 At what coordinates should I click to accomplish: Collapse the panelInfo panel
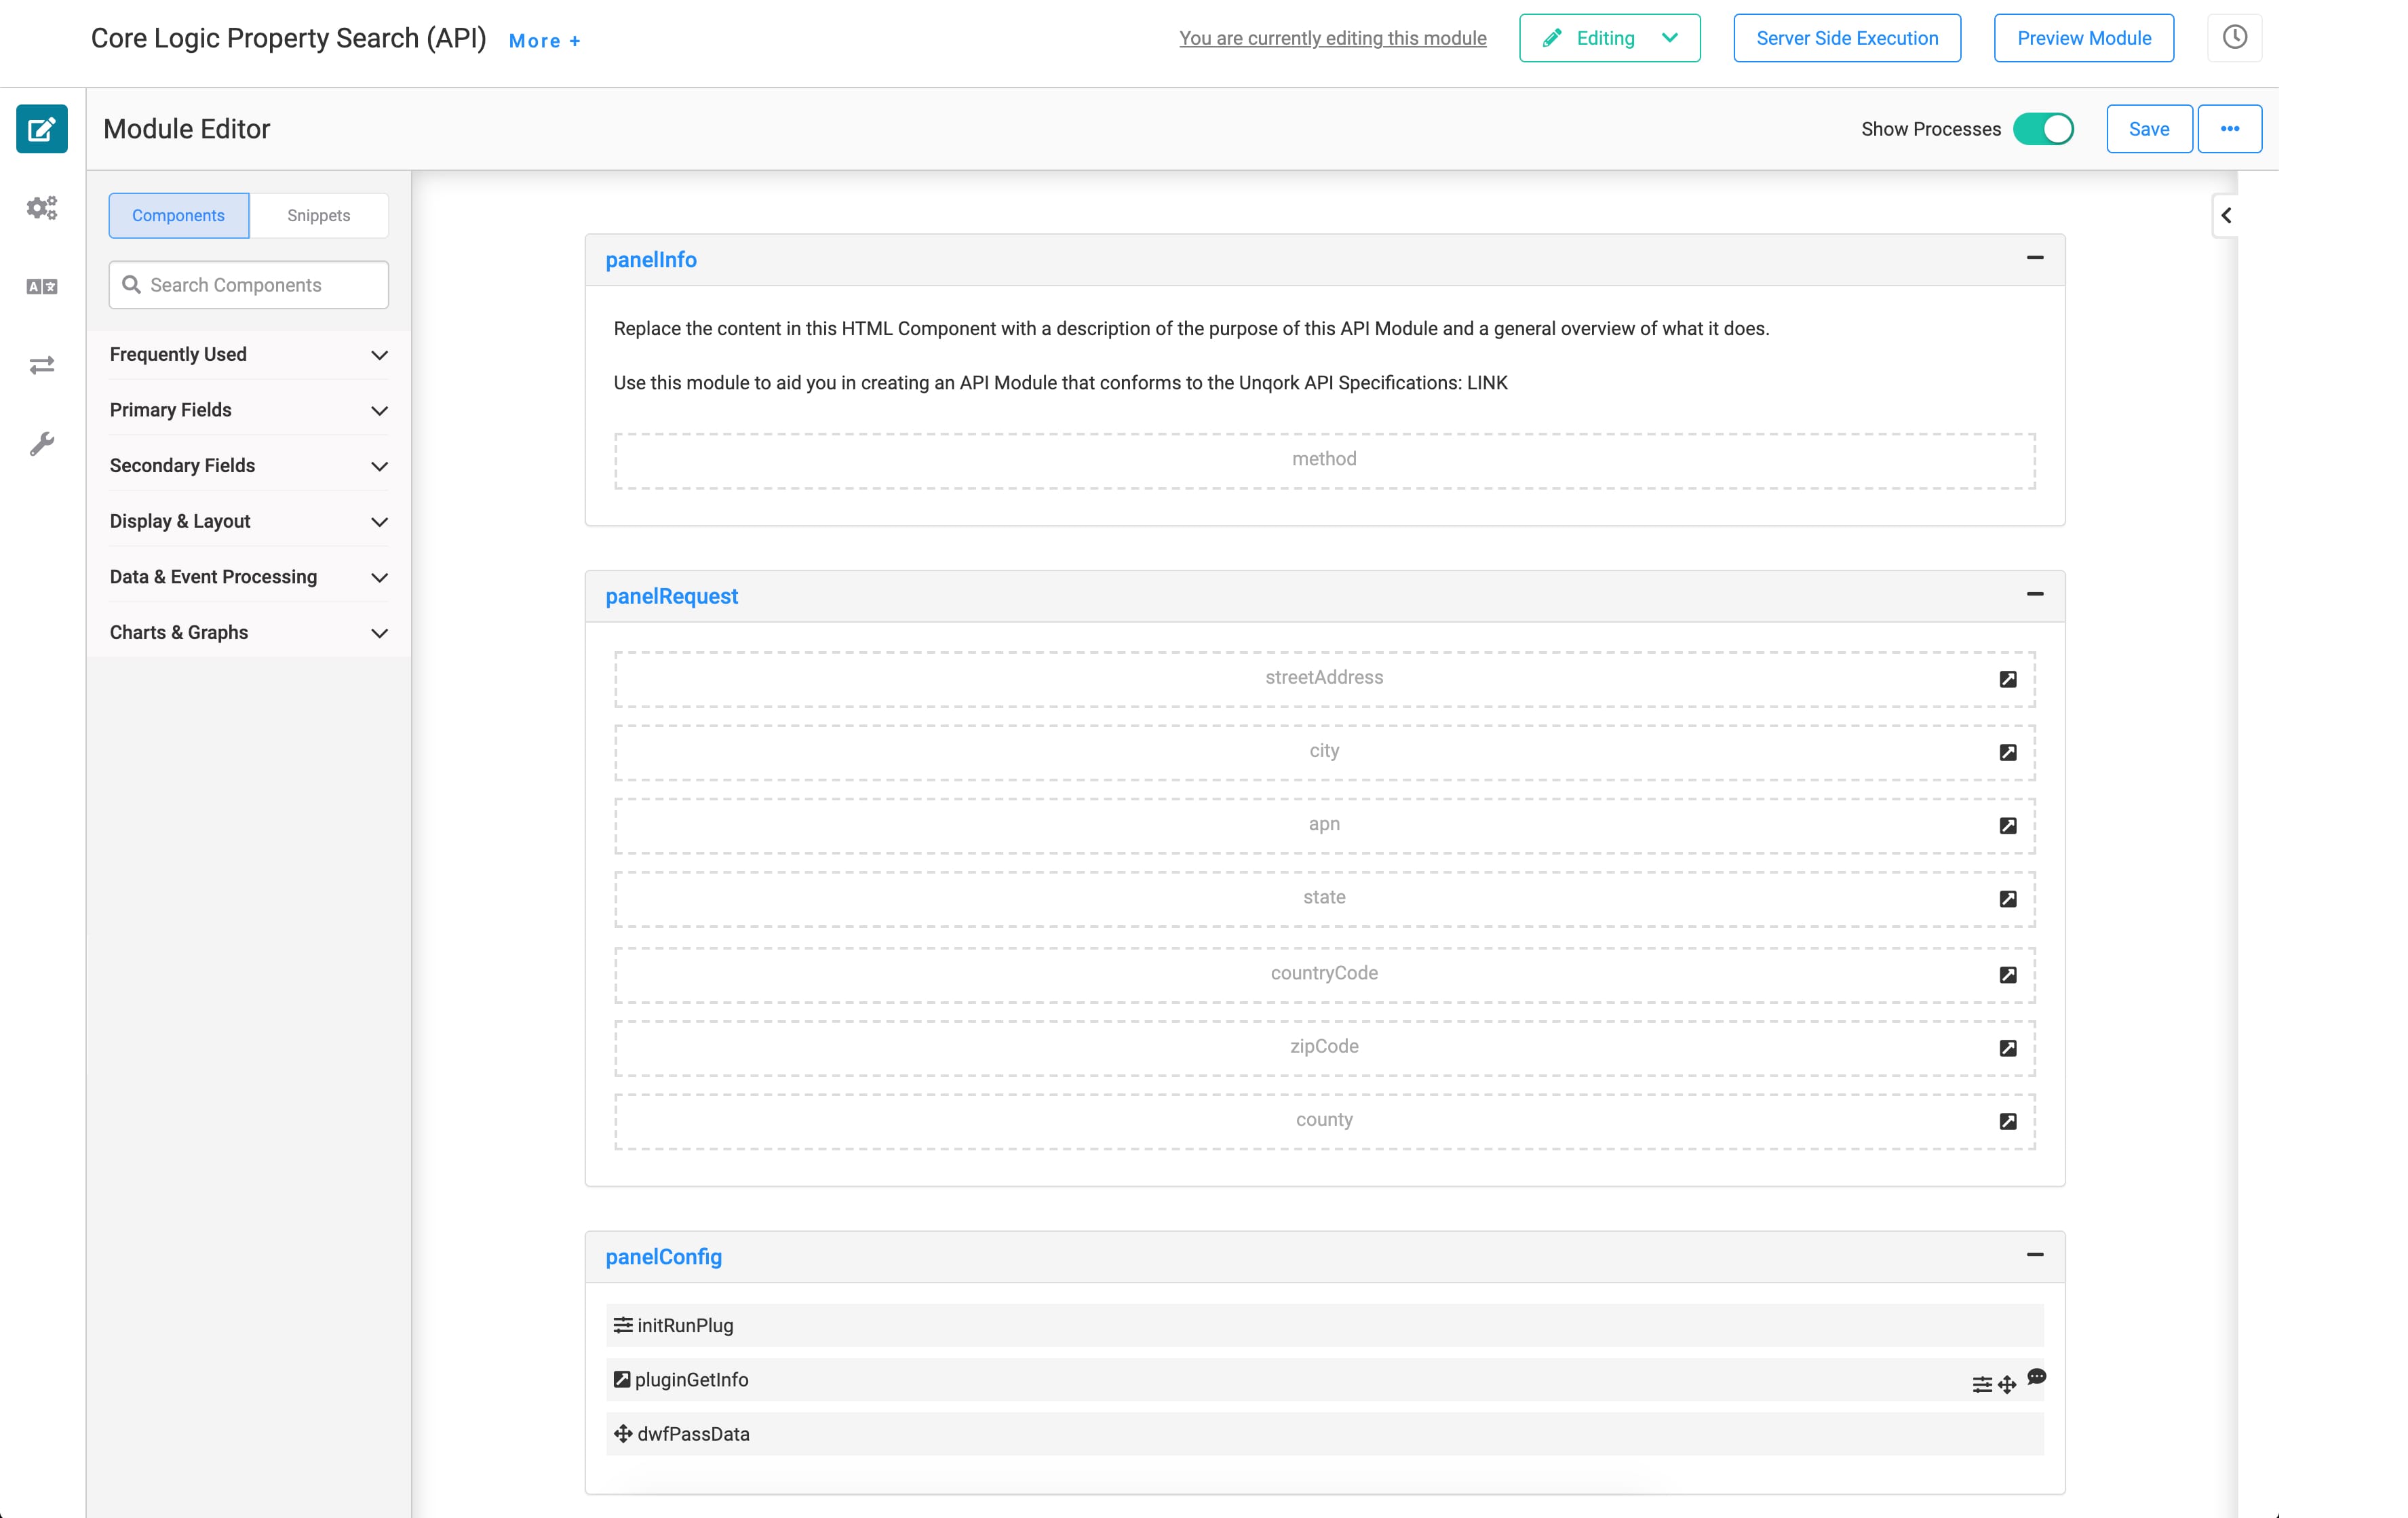coord(2035,258)
